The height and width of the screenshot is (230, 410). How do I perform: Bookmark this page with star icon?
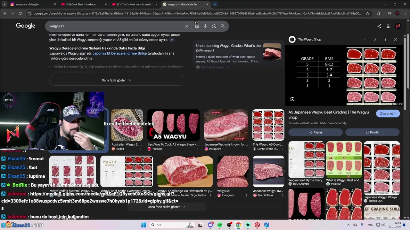(367, 13)
